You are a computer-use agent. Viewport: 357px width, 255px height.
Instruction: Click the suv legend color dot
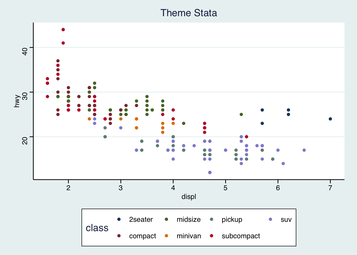pos(270,219)
